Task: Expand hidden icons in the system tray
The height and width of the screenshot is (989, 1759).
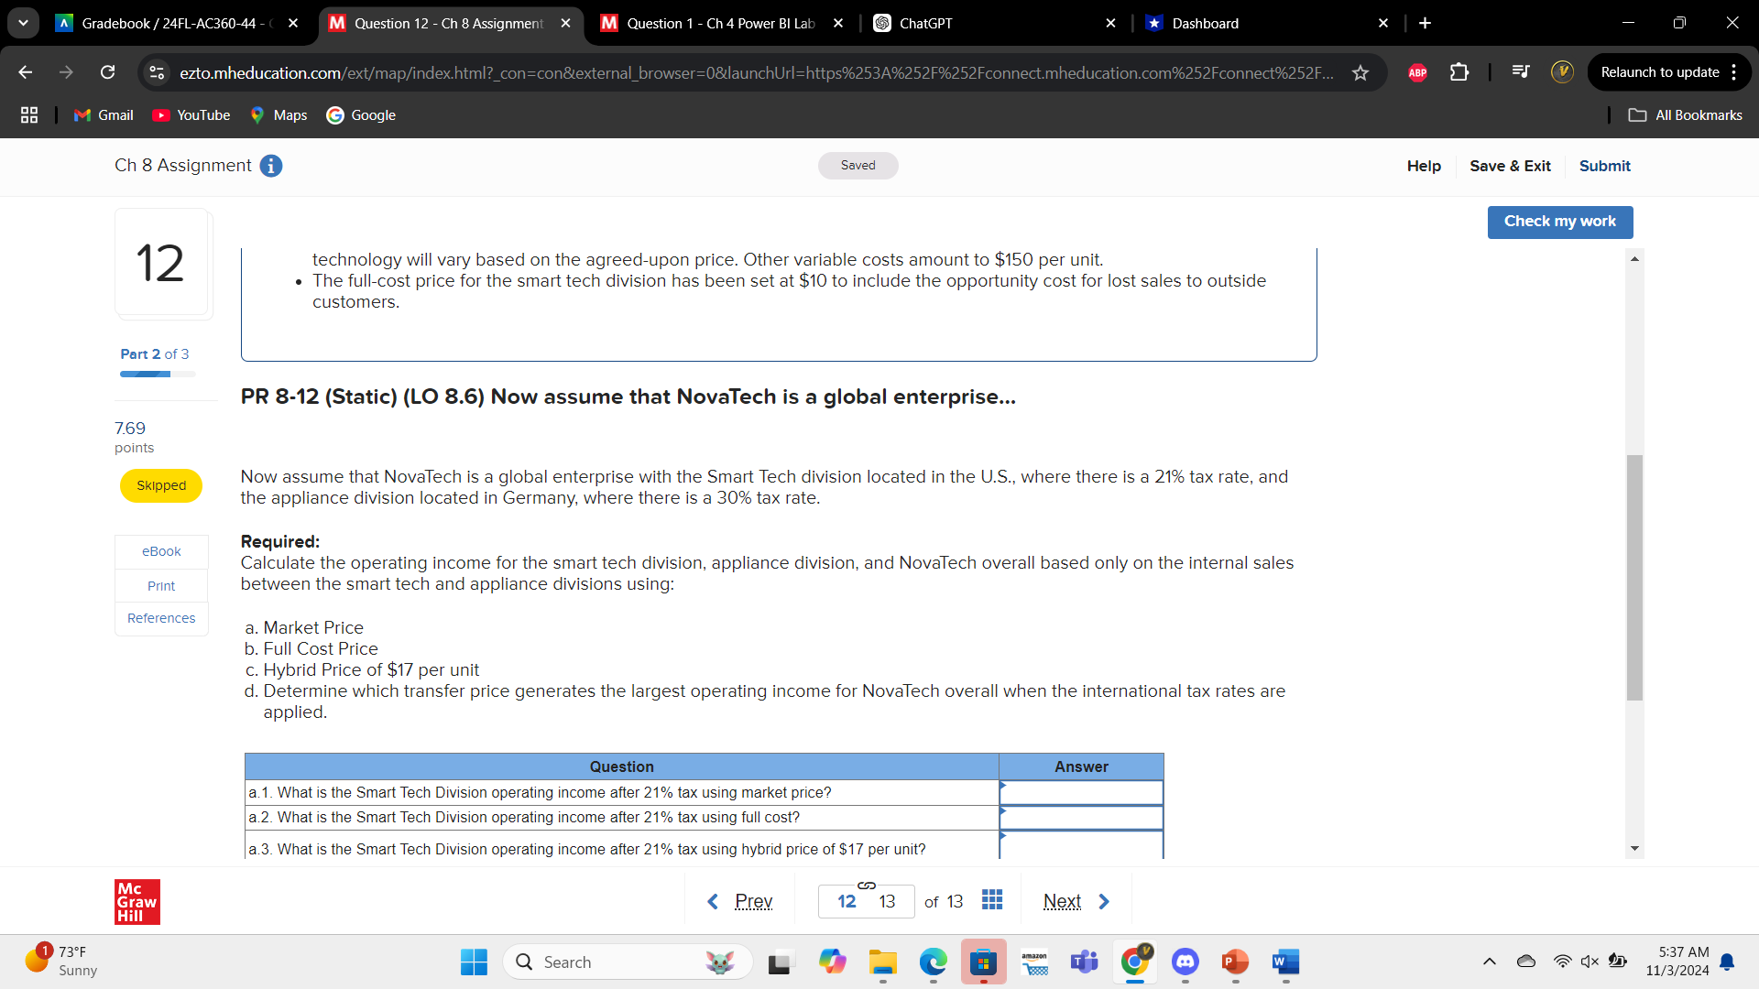Action: (x=1489, y=961)
